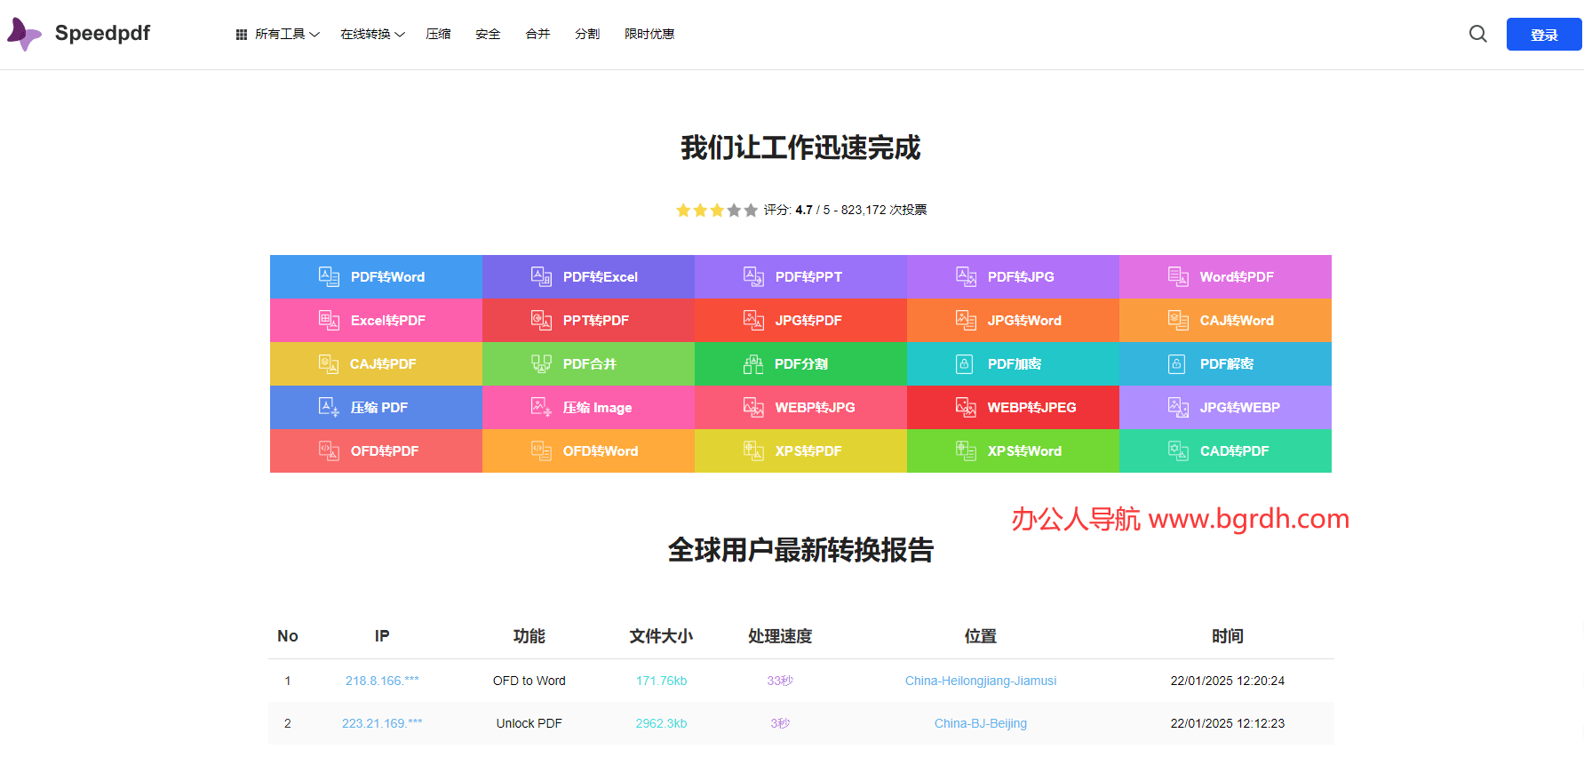Expand the 所有工具 dropdown menu

click(278, 34)
